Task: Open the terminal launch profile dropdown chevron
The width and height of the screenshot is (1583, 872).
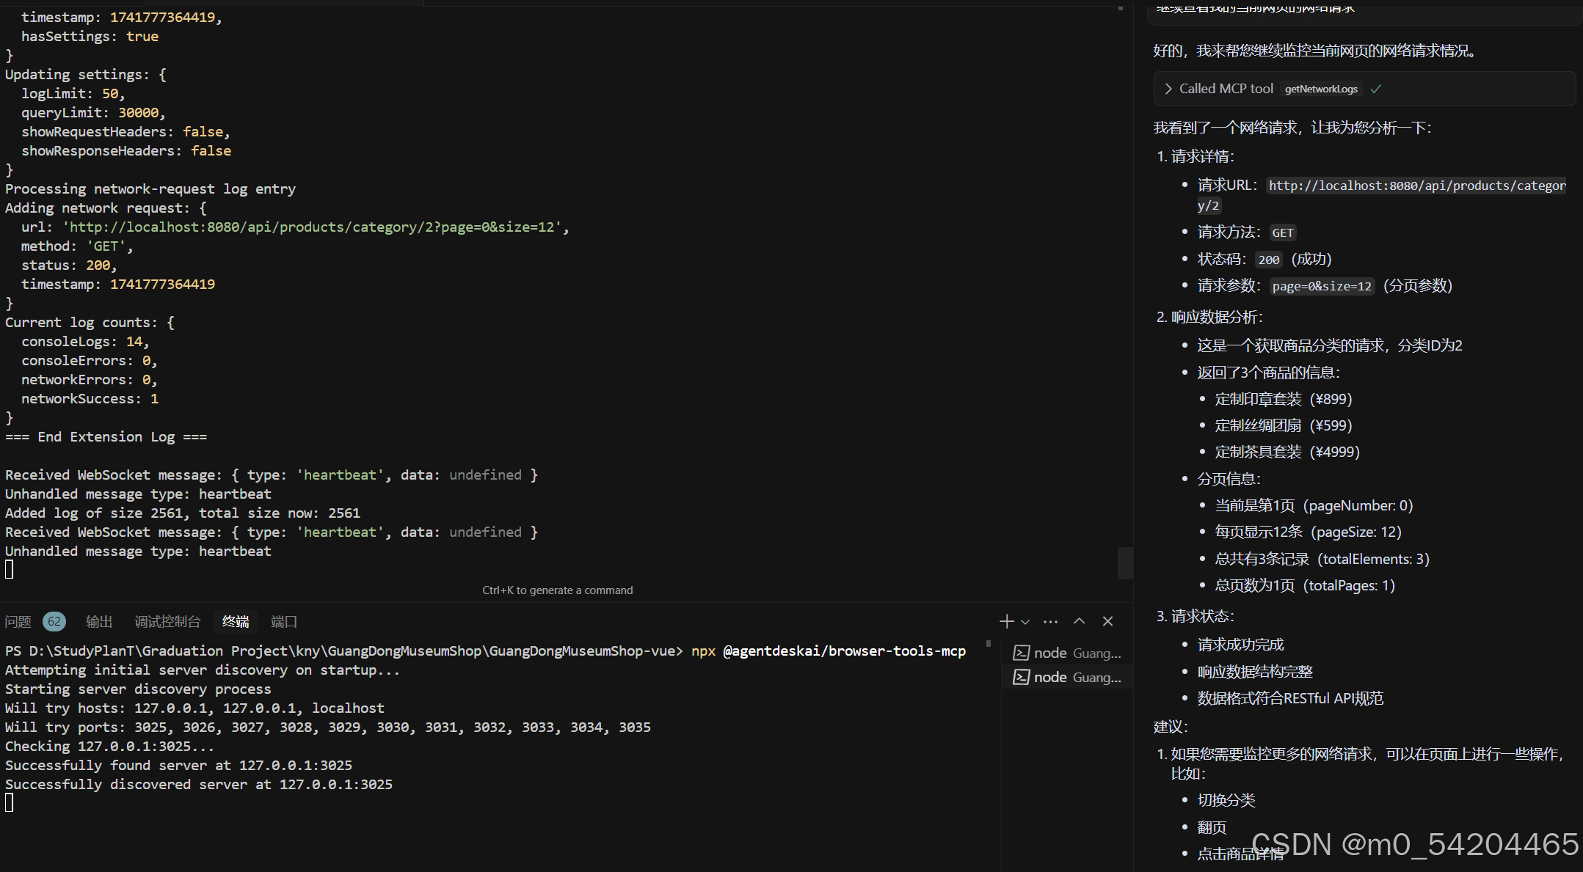Action: [1025, 622]
